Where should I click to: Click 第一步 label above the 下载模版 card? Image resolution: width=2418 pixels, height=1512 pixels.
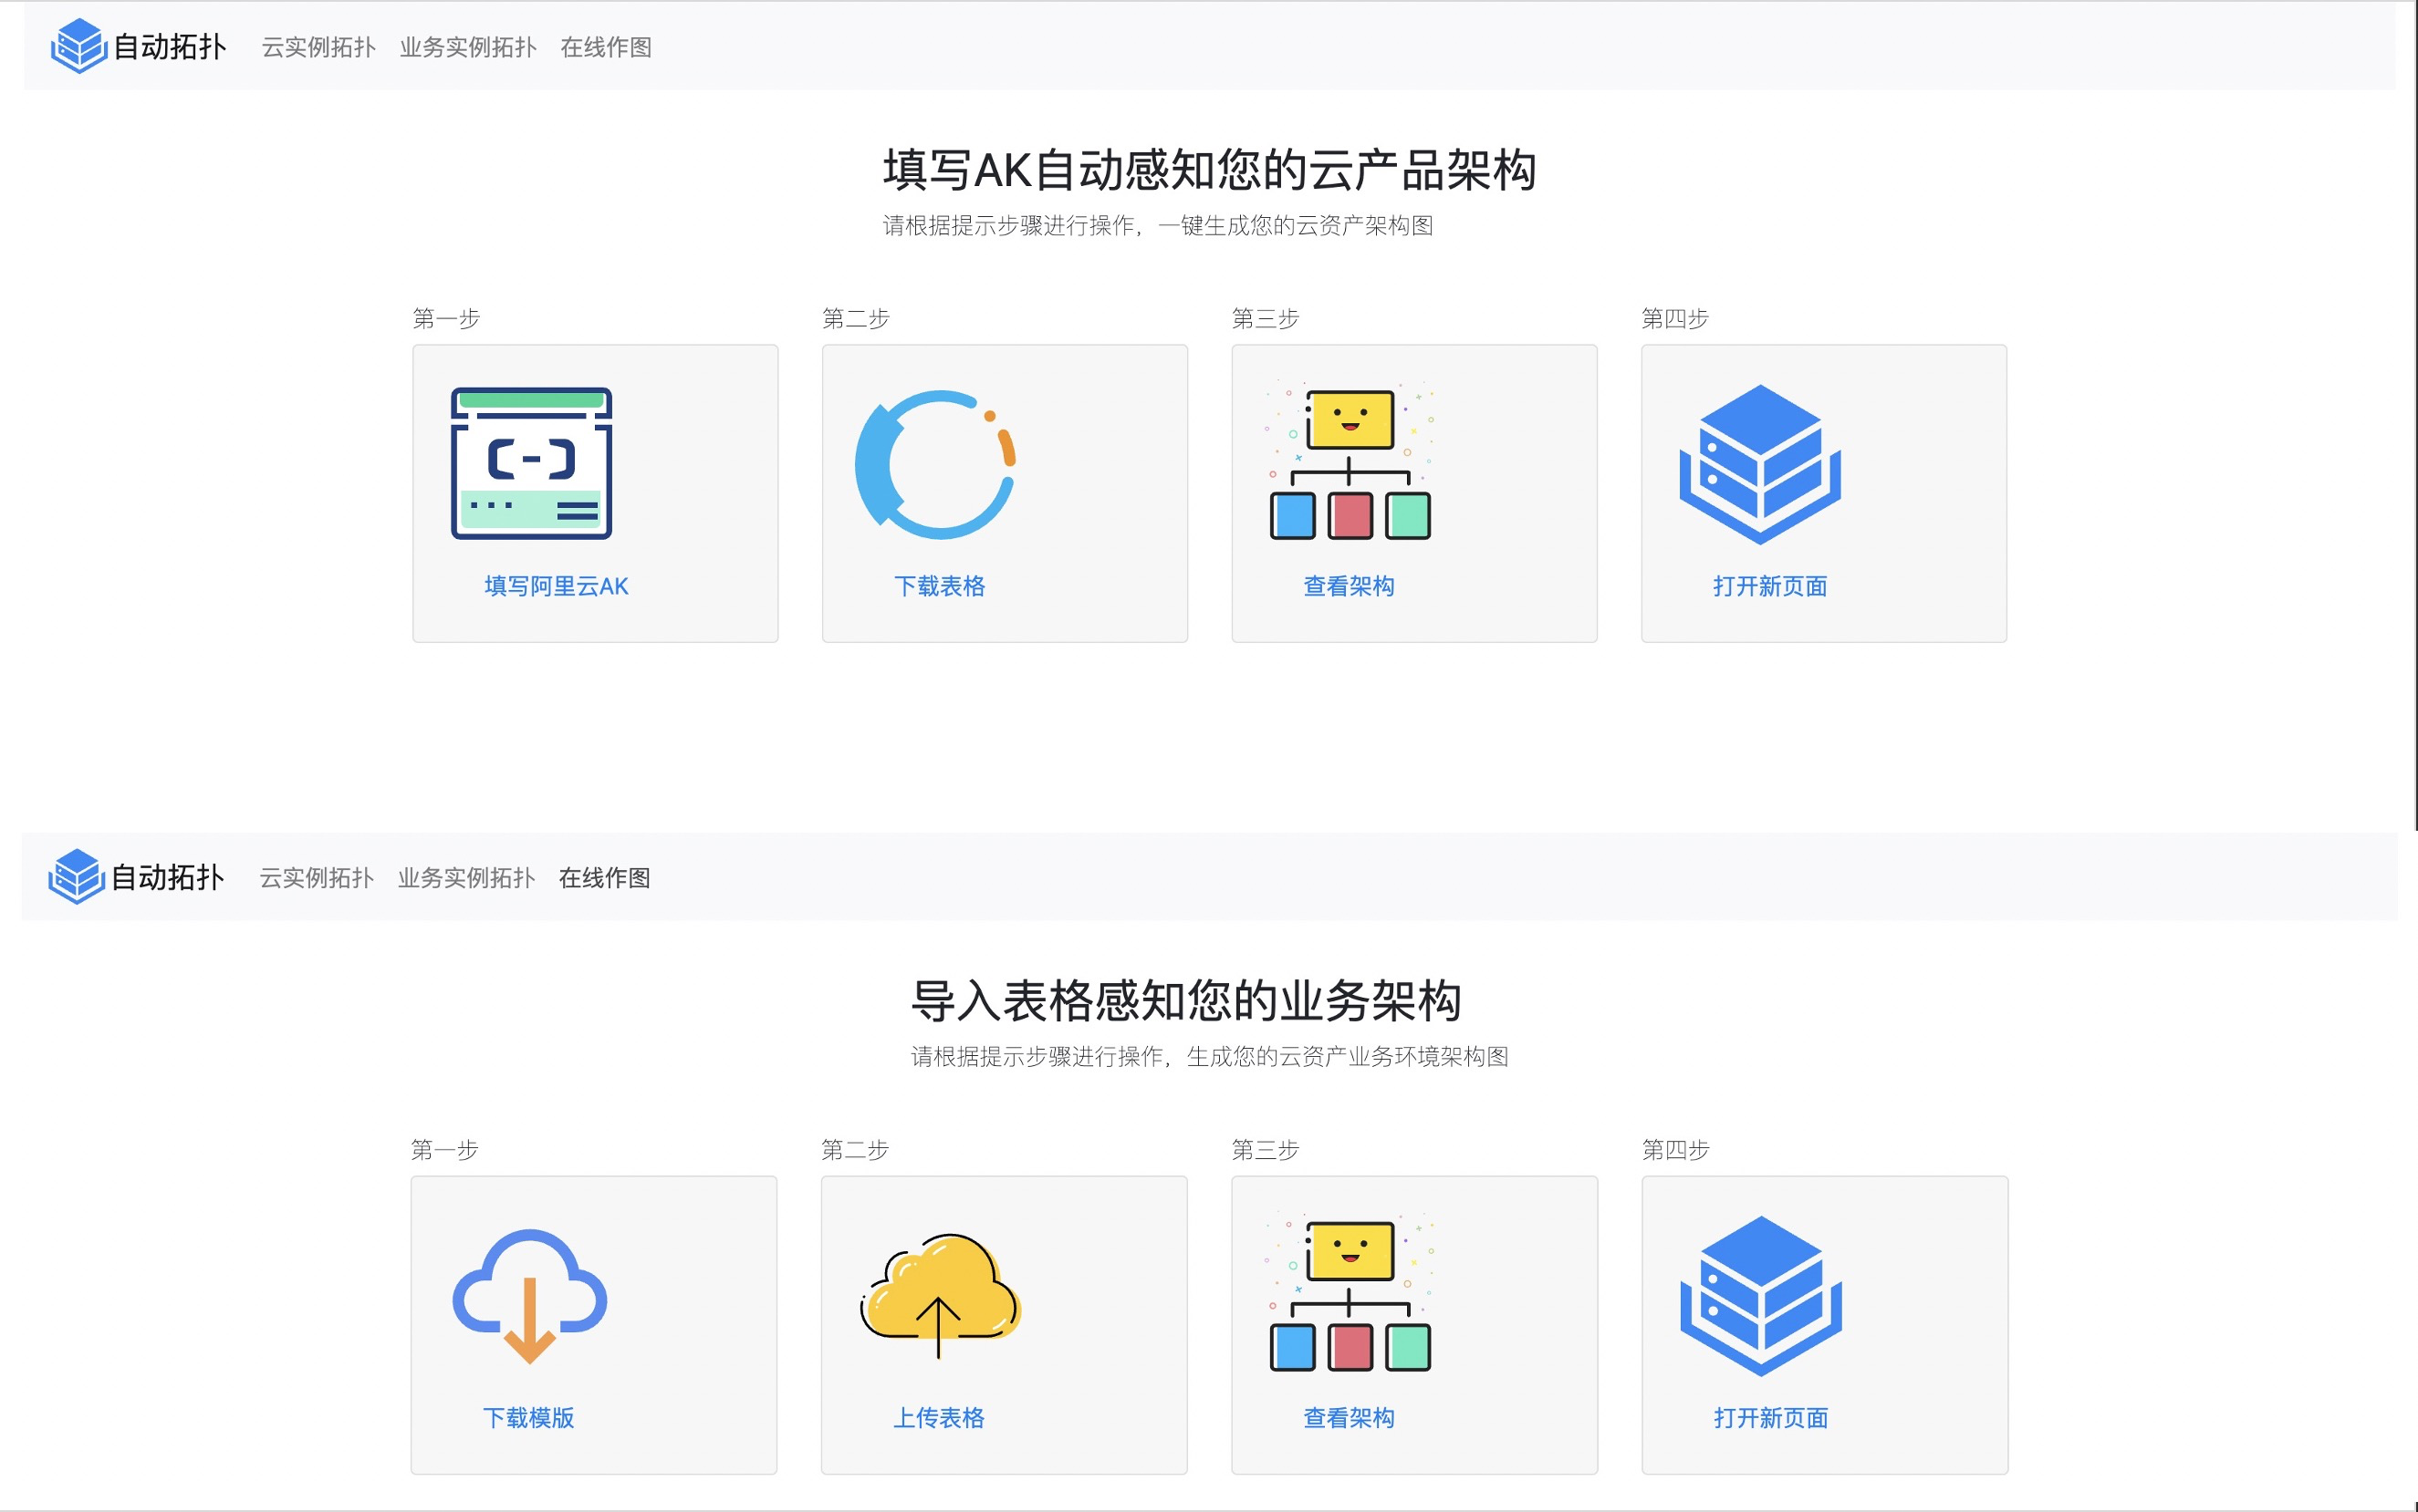(x=444, y=1150)
